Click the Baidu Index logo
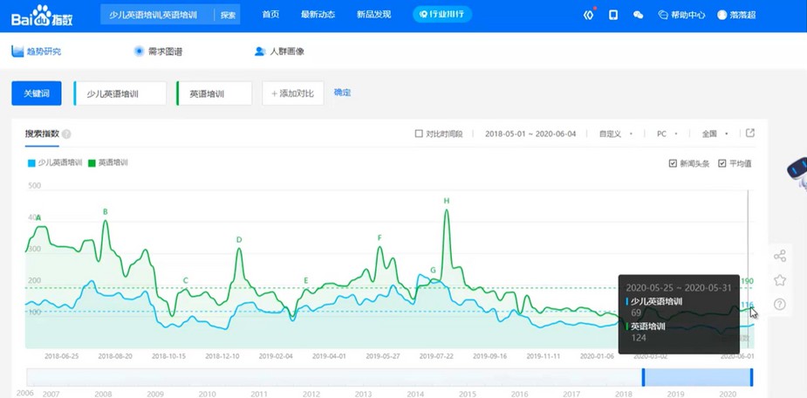The width and height of the screenshot is (807, 398). [x=42, y=16]
